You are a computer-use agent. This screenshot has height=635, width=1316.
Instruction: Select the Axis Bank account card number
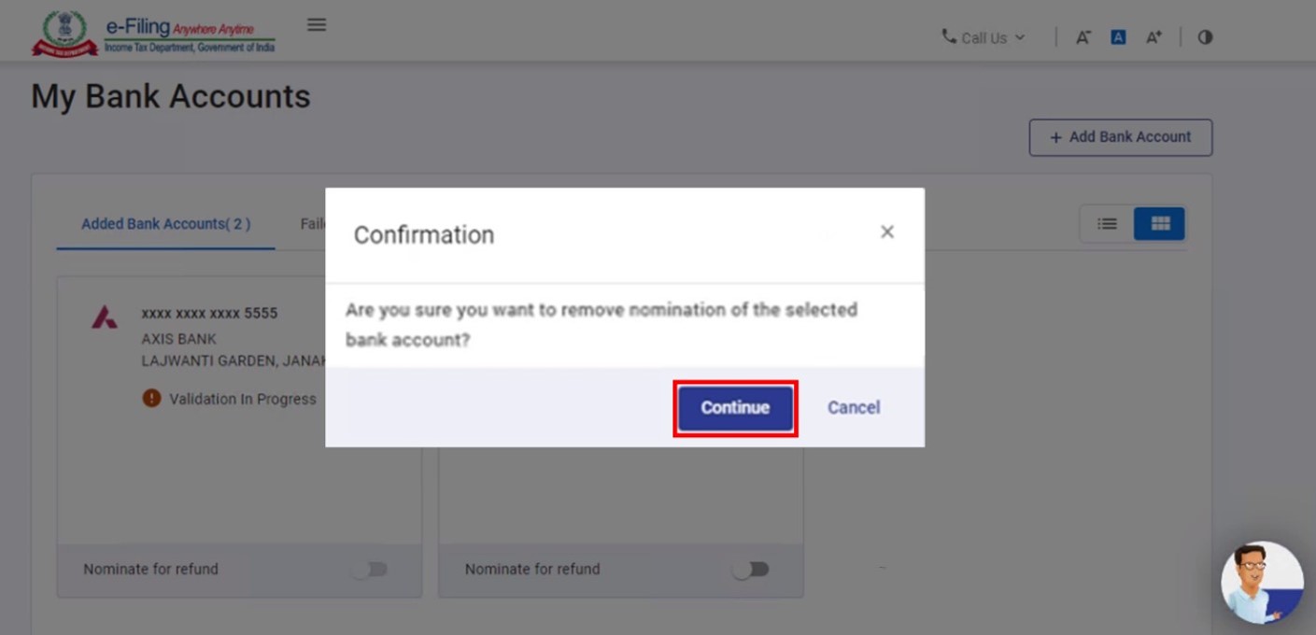point(209,314)
